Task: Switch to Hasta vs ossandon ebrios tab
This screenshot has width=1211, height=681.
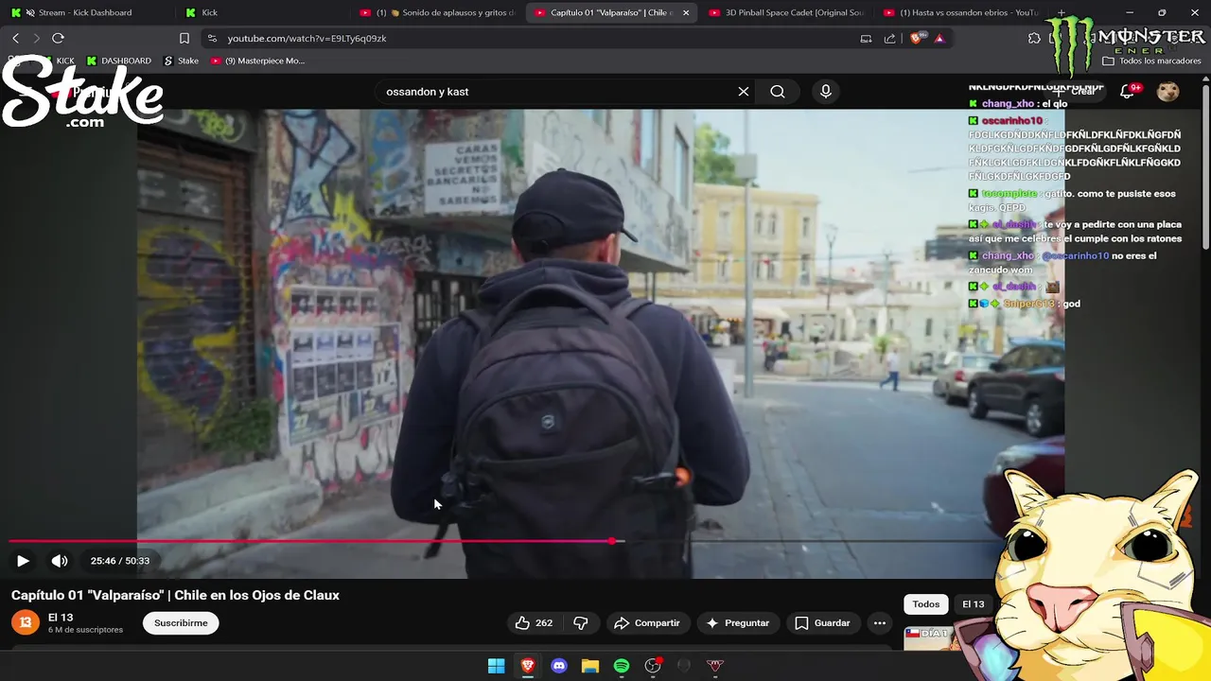Action: click(x=960, y=12)
